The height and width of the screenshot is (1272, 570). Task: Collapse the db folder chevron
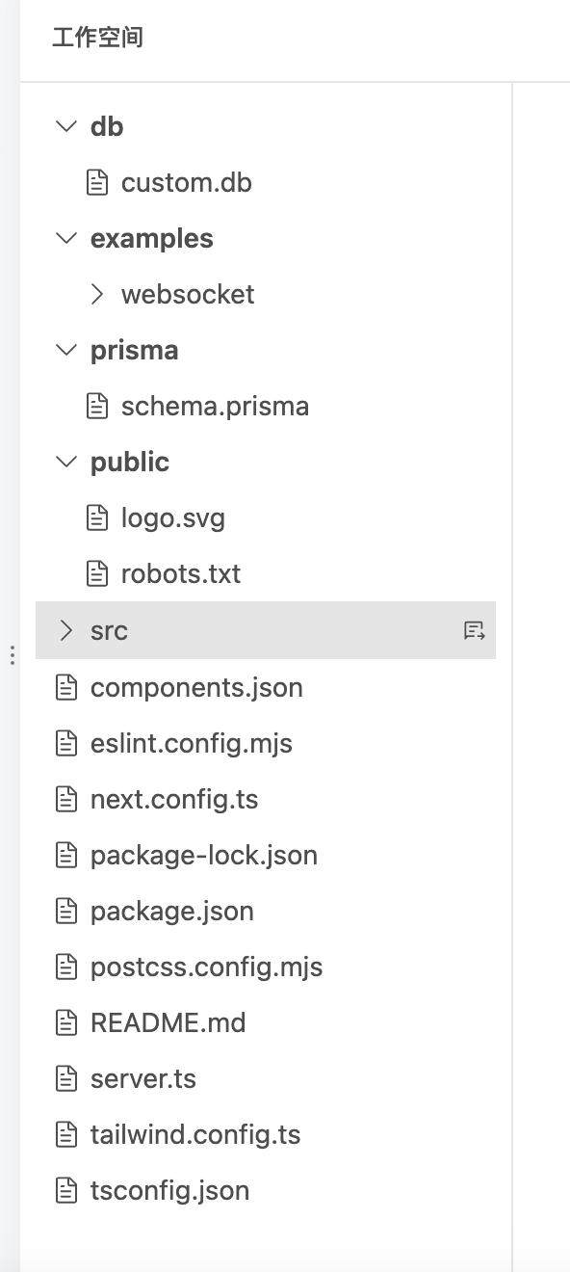pos(66,126)
